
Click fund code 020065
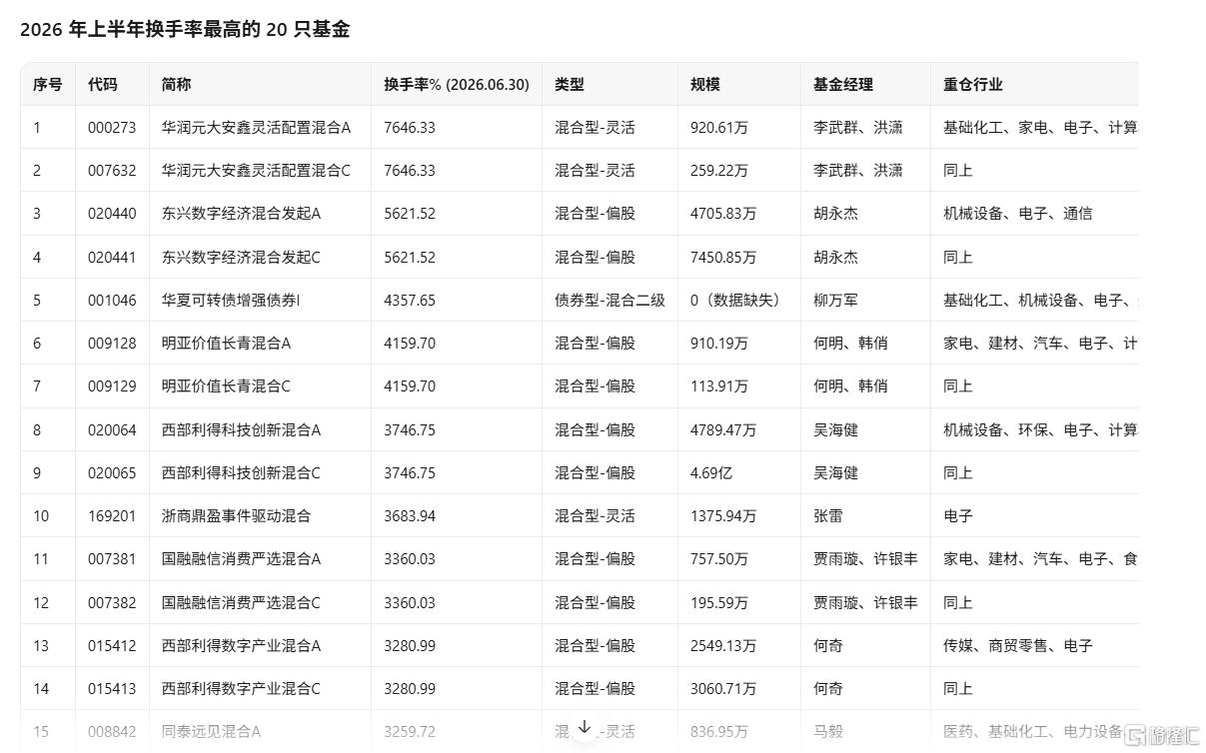(x=112, y=473)
